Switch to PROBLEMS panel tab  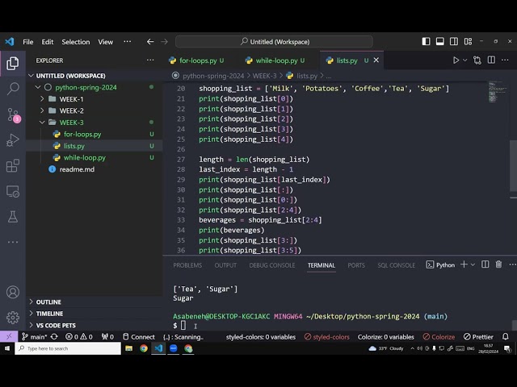(x=187, y=265)
